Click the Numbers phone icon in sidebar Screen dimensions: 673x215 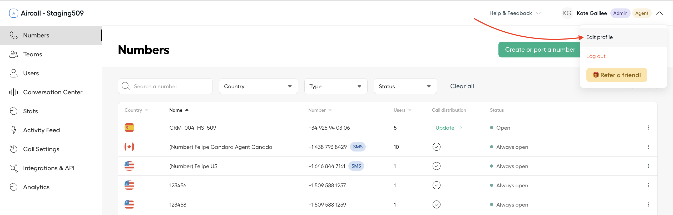click(x=14, y=35)
